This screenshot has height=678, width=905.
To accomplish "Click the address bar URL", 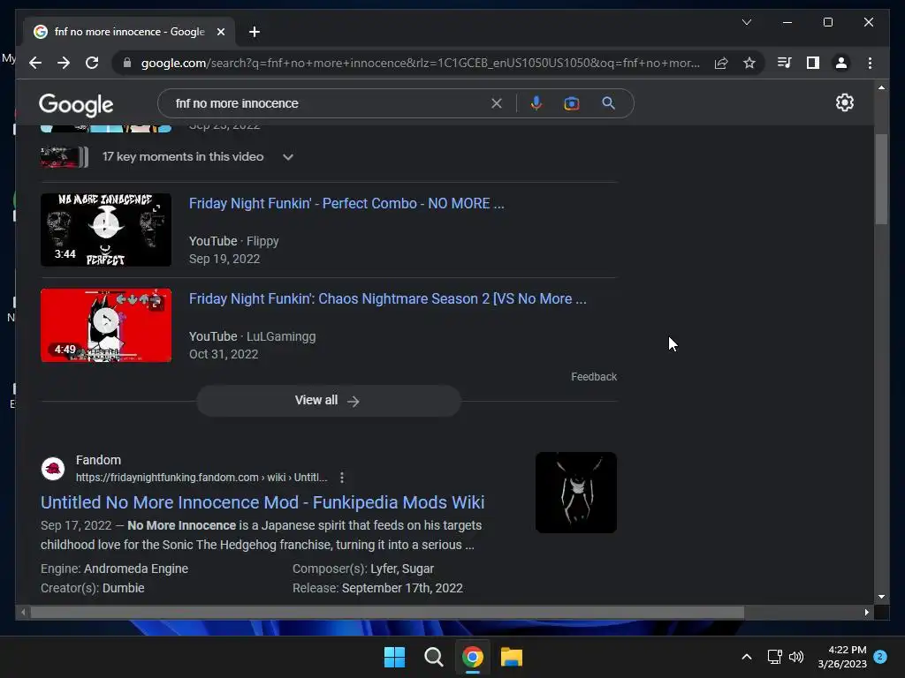I will coord(420,63).
